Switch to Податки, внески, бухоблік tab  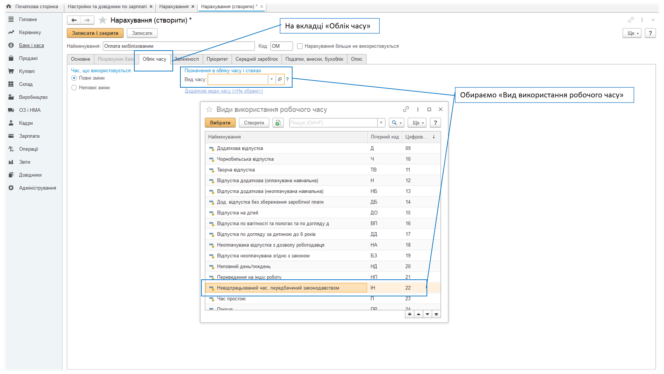pyautogui.click(x=314, y=59)
